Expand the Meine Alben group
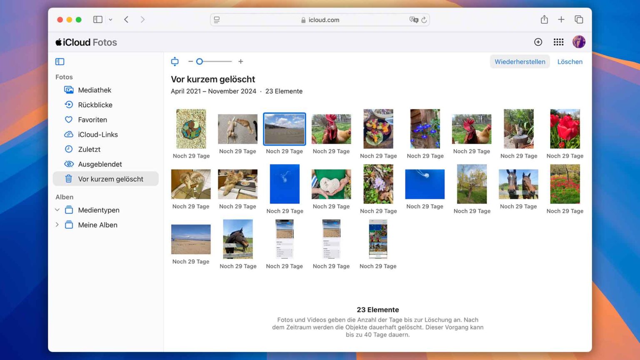The height and width of the screenshot is (360, 640). coord(57,225)
